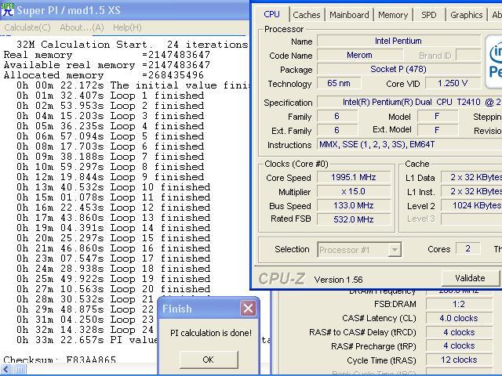Open the Calculate(C) menu
Image resolution: width=502 pixels, height=376 pixels.
click(27, 27)
